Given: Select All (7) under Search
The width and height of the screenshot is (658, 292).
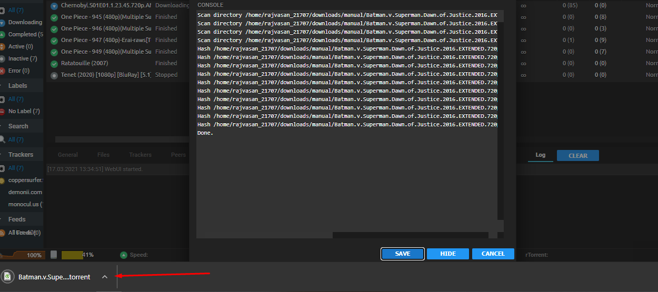Looking at the screenshot, I should (x=16, y=140).
